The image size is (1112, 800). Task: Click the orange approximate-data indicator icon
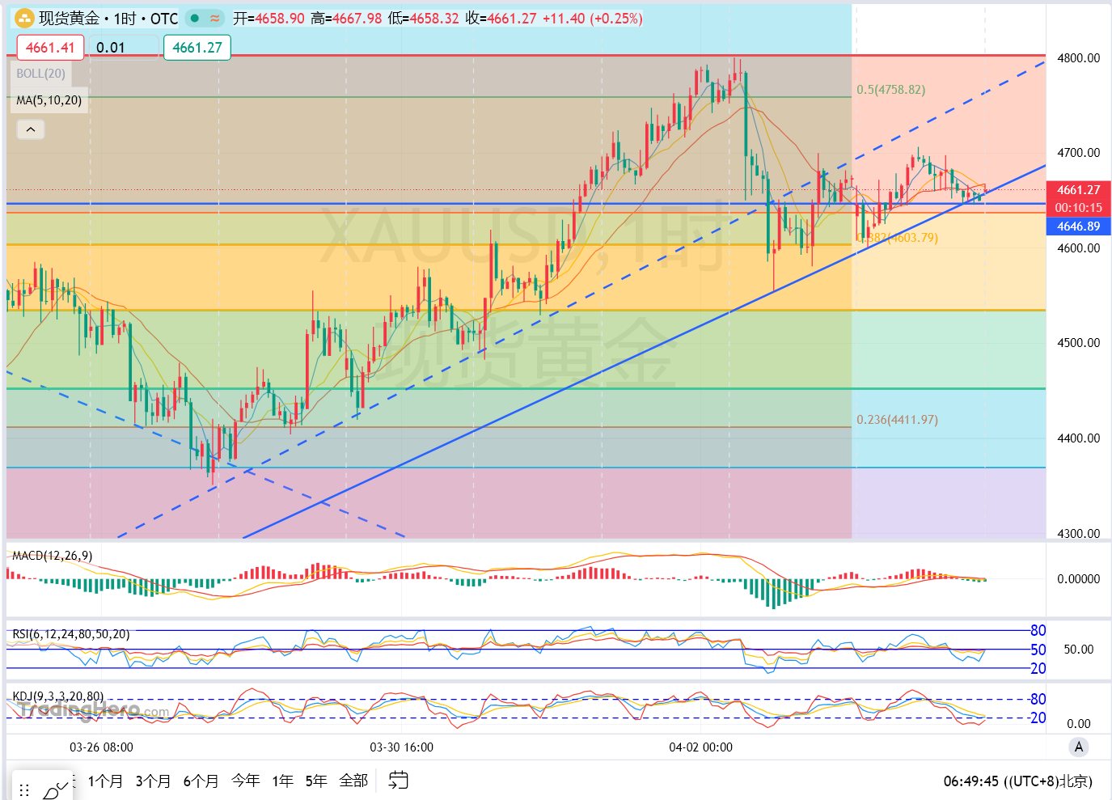click(x=214, y=18)
